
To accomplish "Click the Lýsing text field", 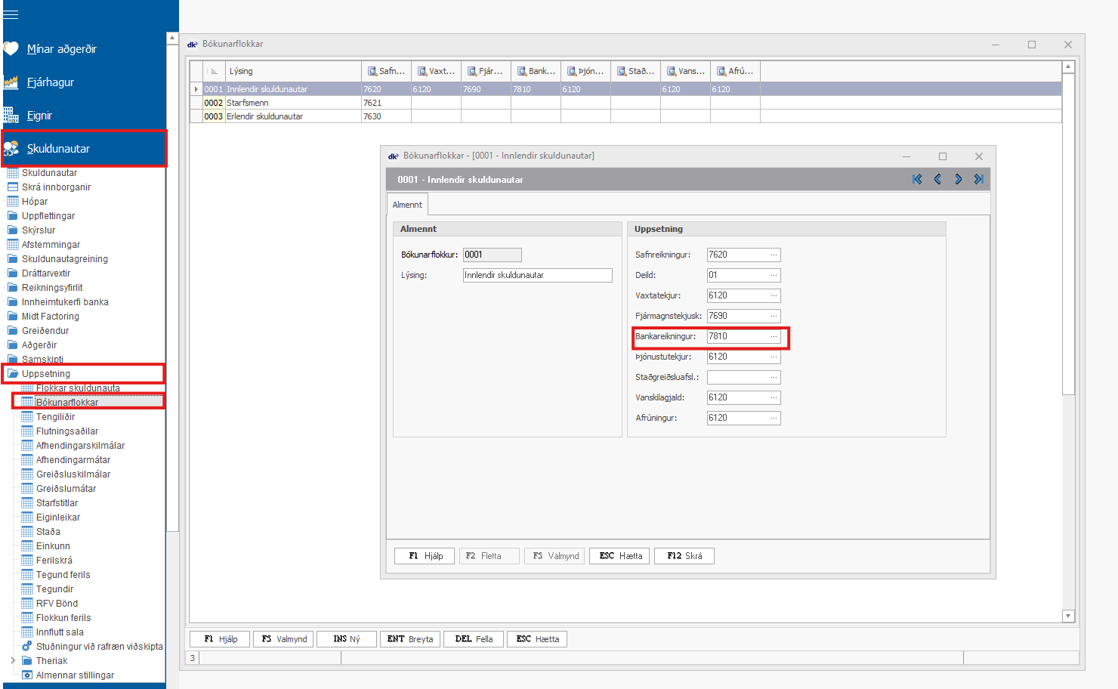I will click(537, 276).
